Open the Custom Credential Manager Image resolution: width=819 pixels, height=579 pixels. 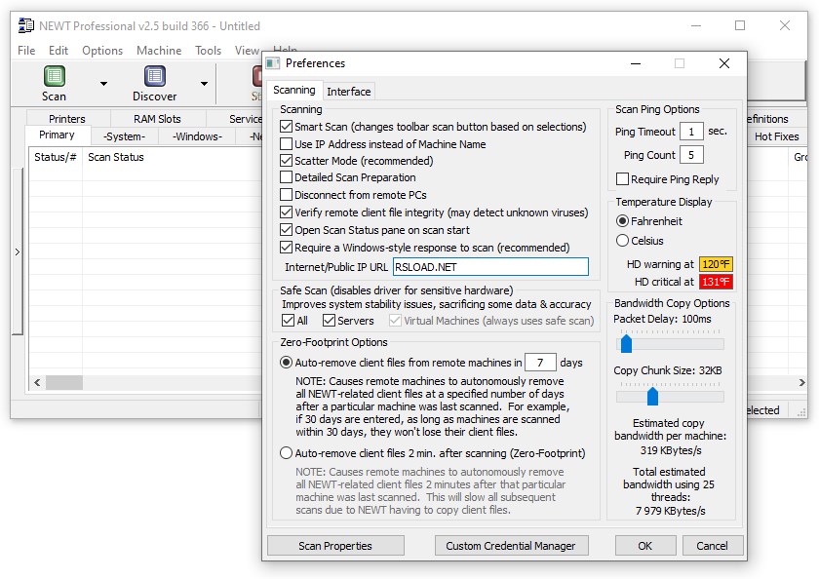(511, 545)
